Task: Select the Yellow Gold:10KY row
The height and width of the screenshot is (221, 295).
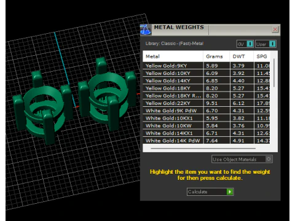Action: [x=206, y=73]
